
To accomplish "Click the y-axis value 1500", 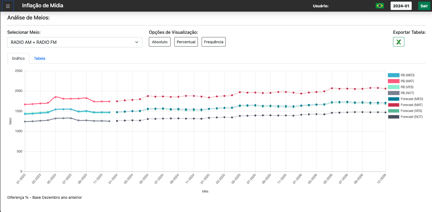I will (19, 111).
